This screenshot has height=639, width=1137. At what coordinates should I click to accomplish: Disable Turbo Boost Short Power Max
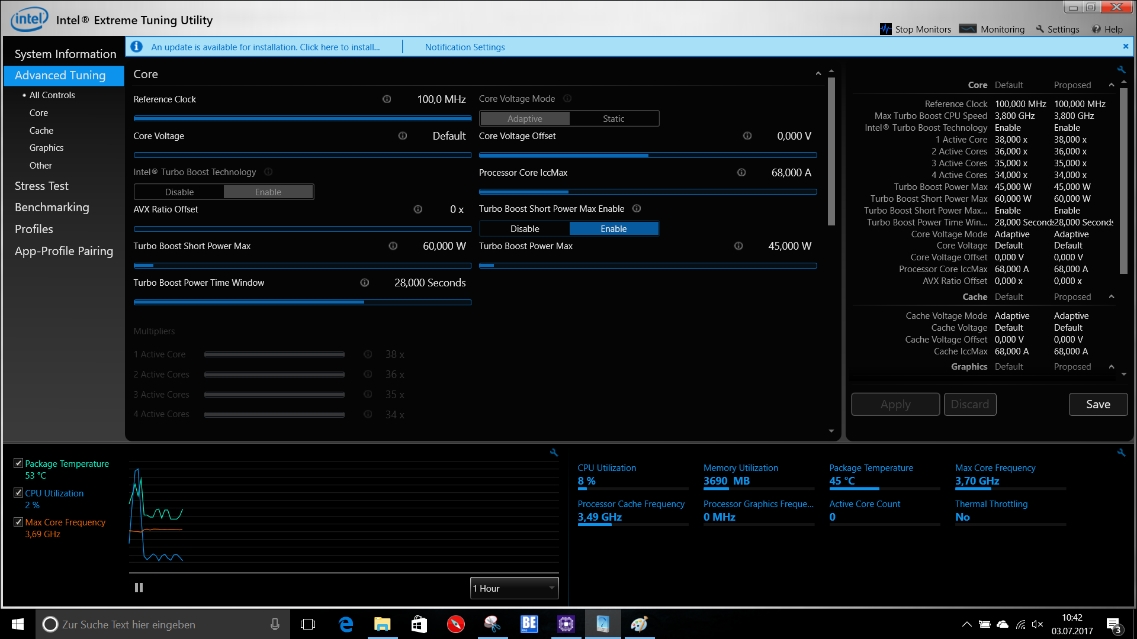(525, 229)
